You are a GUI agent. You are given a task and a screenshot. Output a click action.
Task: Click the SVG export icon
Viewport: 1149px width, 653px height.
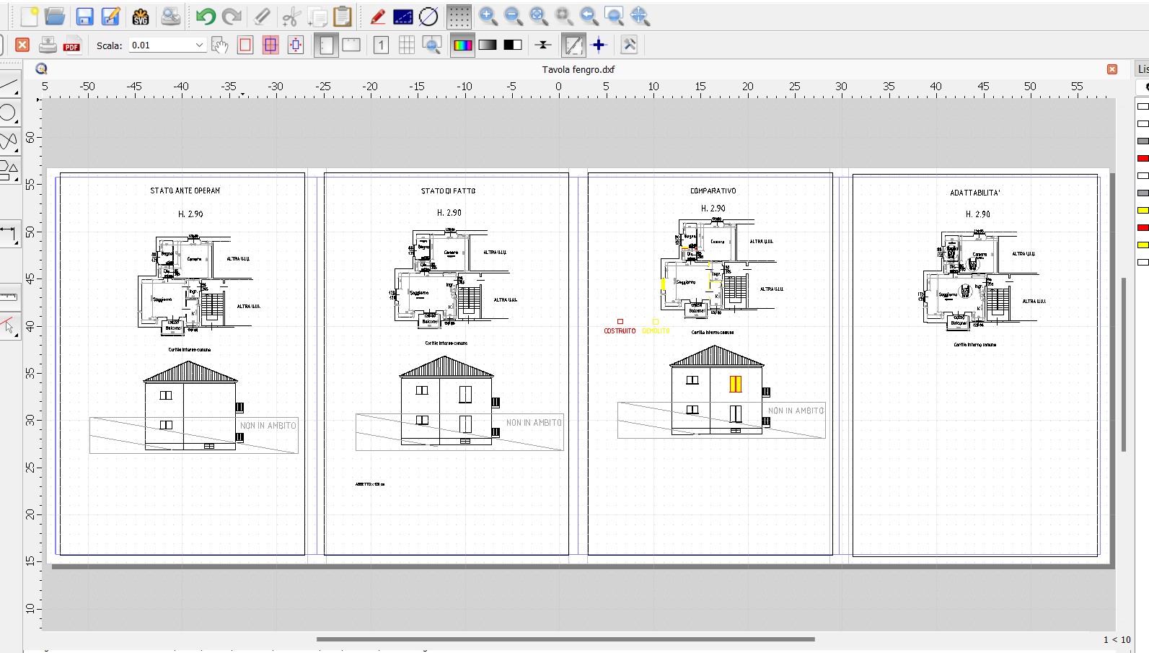pyautogui.click(x=141, y=17)
